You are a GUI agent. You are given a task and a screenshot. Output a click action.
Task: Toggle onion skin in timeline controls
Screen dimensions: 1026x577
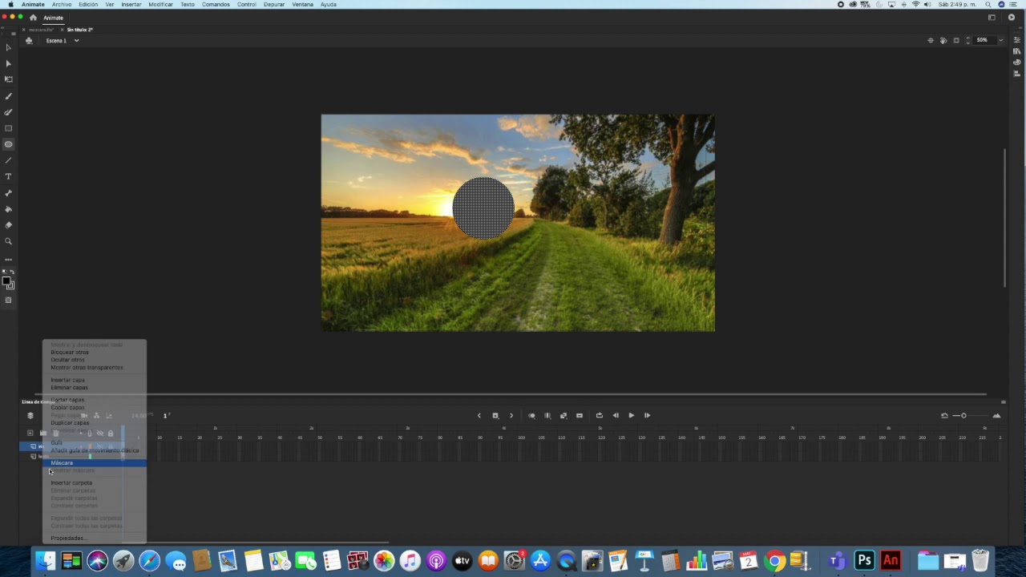531,415
